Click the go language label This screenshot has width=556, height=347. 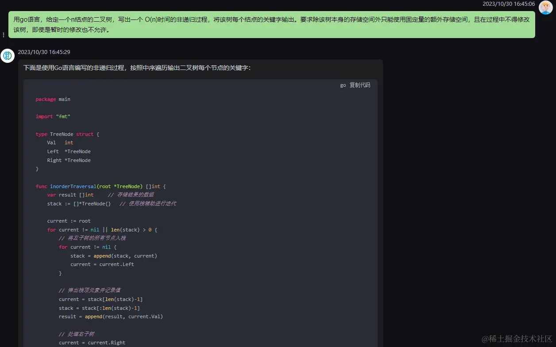[343, 85]
